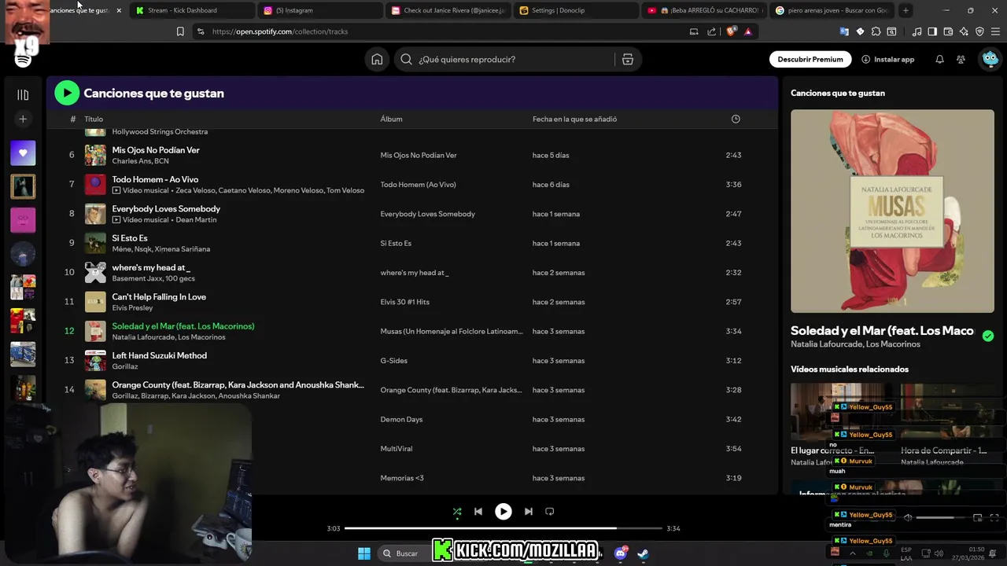Open album link G-Sides

[394, 361]
